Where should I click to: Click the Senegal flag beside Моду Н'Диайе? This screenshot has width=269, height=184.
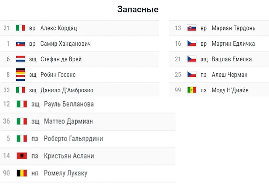click(191, 90)
